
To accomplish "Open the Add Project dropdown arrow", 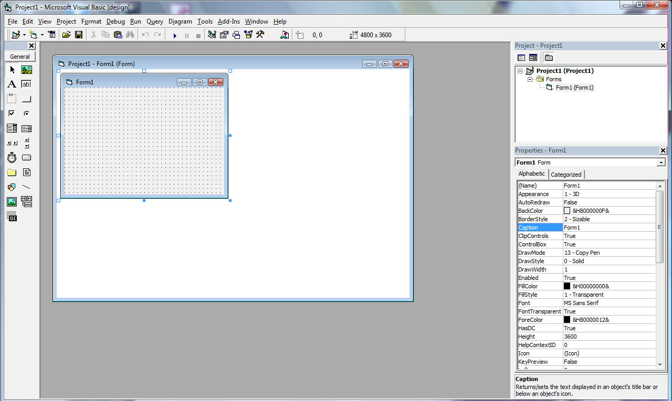I will [x=24, y=35].
